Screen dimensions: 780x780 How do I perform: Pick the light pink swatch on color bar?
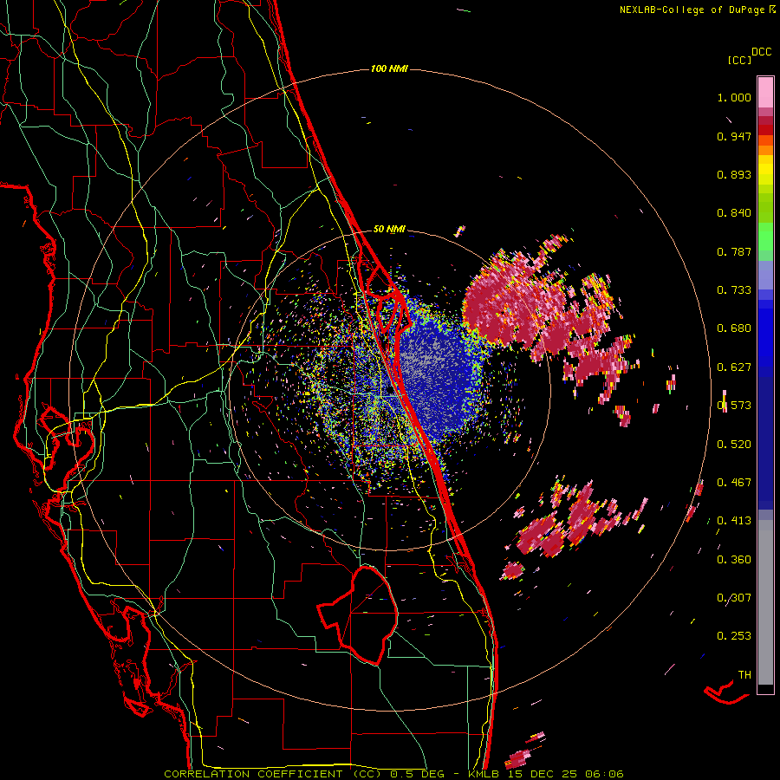click(765, 92)
